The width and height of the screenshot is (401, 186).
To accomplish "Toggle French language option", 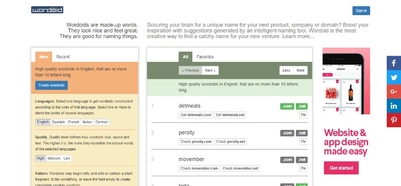I will pyautogui.click(x=74, y=122).
